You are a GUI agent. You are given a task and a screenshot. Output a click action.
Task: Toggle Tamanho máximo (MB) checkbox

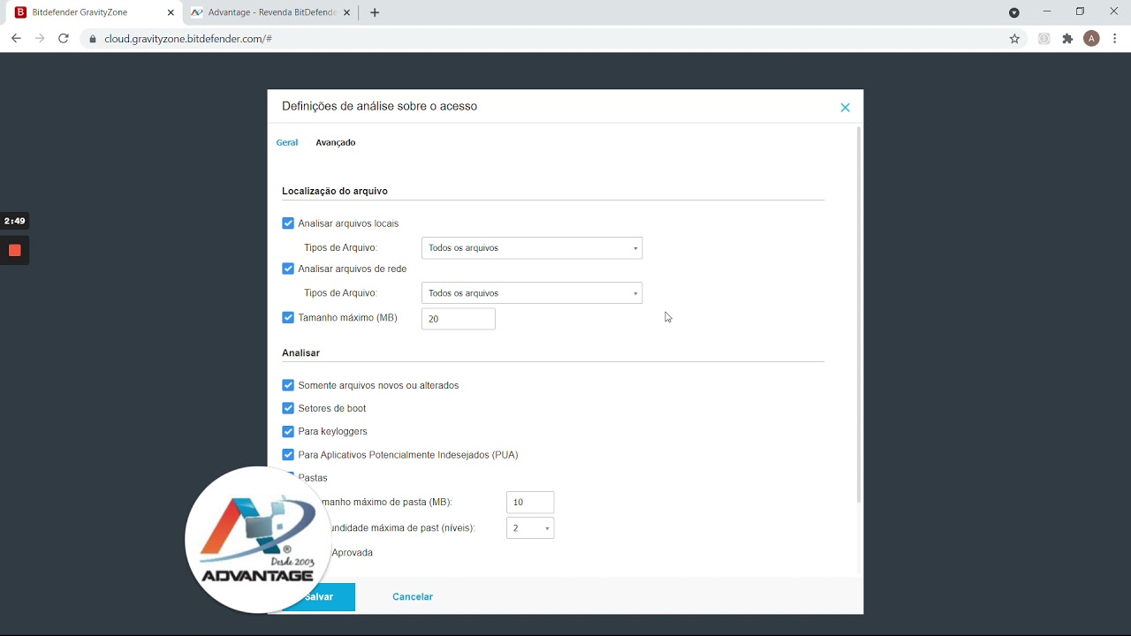coord(288,318)
